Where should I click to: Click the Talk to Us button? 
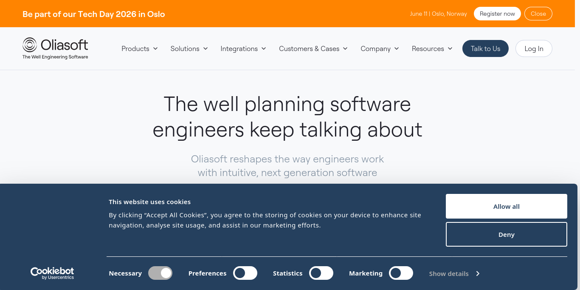click(x=485, y=48)
